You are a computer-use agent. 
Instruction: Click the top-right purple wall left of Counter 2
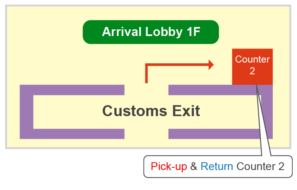click(x=199, y=90)
